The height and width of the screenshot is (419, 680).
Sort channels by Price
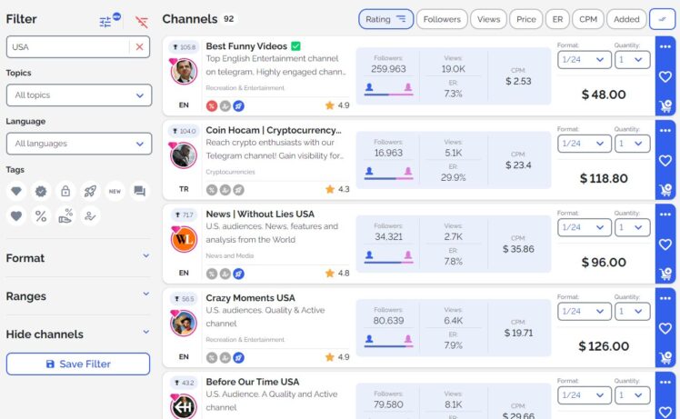(x=526, y=19)
